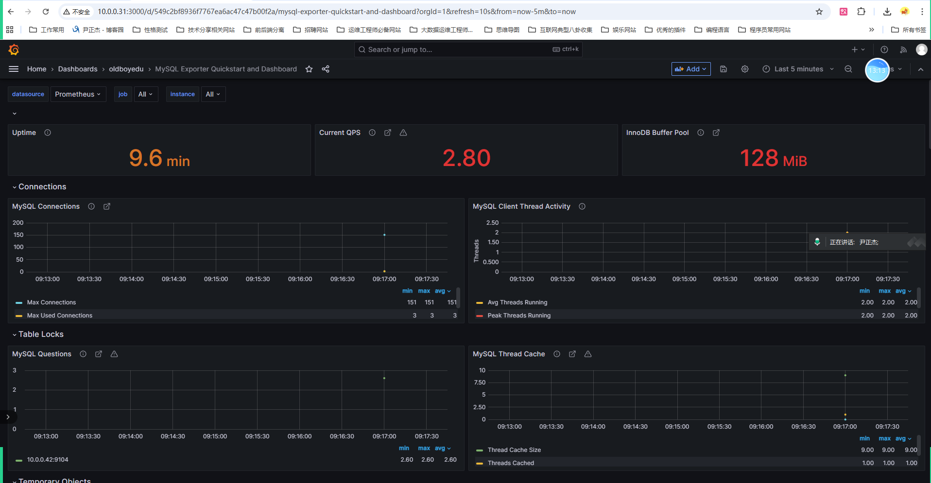Open the 性格测试 bookmarks folder
The width and height of the screenshot is (931, 483).
point(150,30)
